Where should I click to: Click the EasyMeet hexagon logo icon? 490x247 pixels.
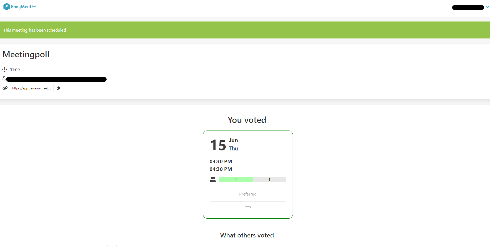[6, 7]
